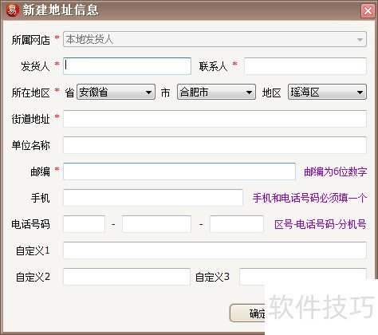Open the 市 city dropdown showing 合肥市

coord(216,92)
